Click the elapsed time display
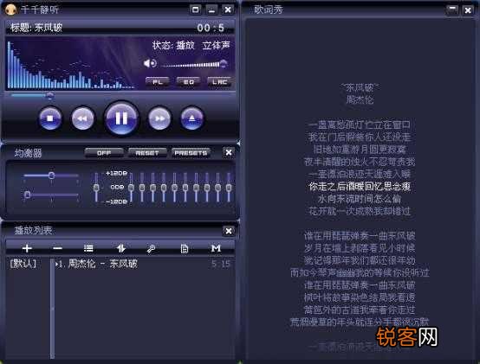 (211, 28)
